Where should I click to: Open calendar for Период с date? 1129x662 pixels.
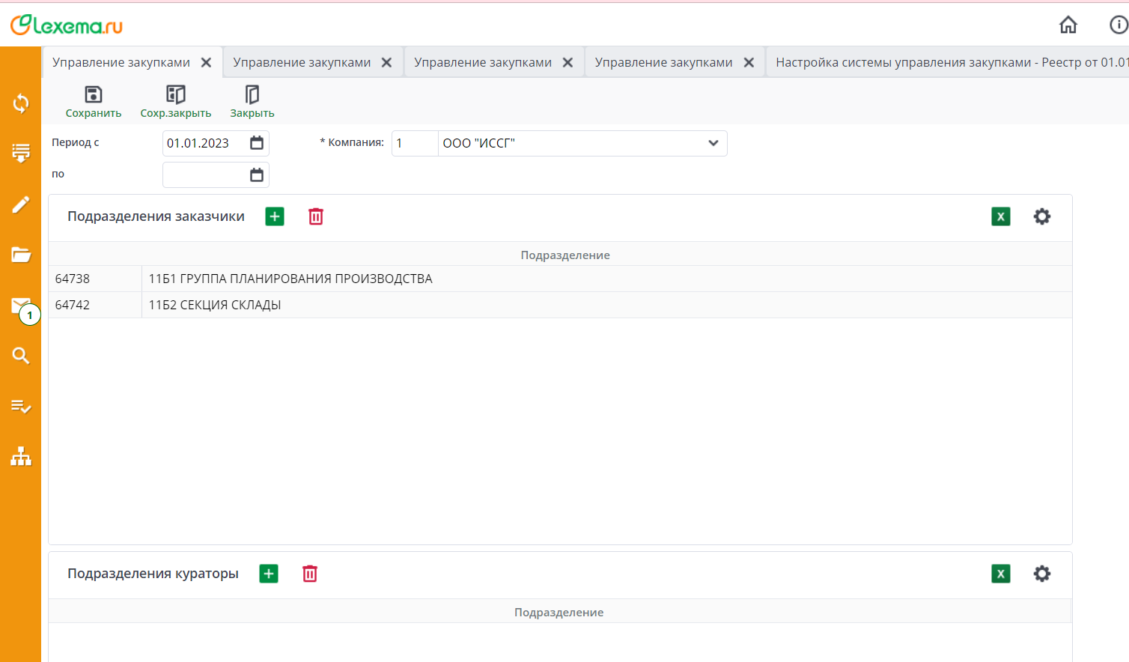257,143
